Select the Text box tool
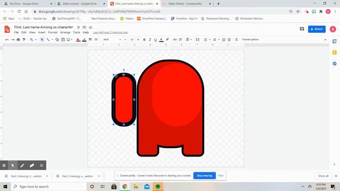 pyautogui.click(x=63, y=40)
